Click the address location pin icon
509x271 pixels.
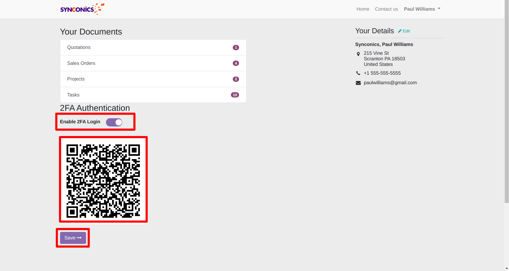tap(358, 54)
